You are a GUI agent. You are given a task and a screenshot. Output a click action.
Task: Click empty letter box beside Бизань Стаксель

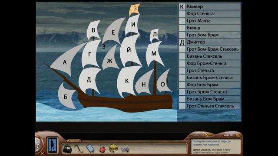(x=182, y=56)
